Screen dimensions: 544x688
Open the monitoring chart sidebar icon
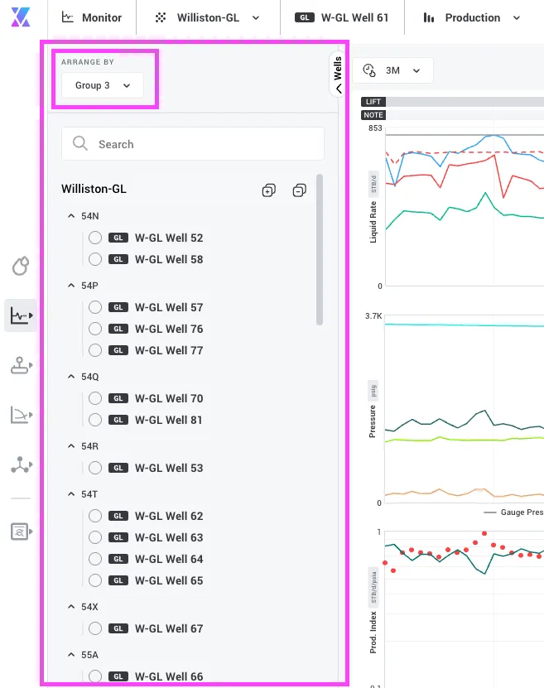[21, 315]
